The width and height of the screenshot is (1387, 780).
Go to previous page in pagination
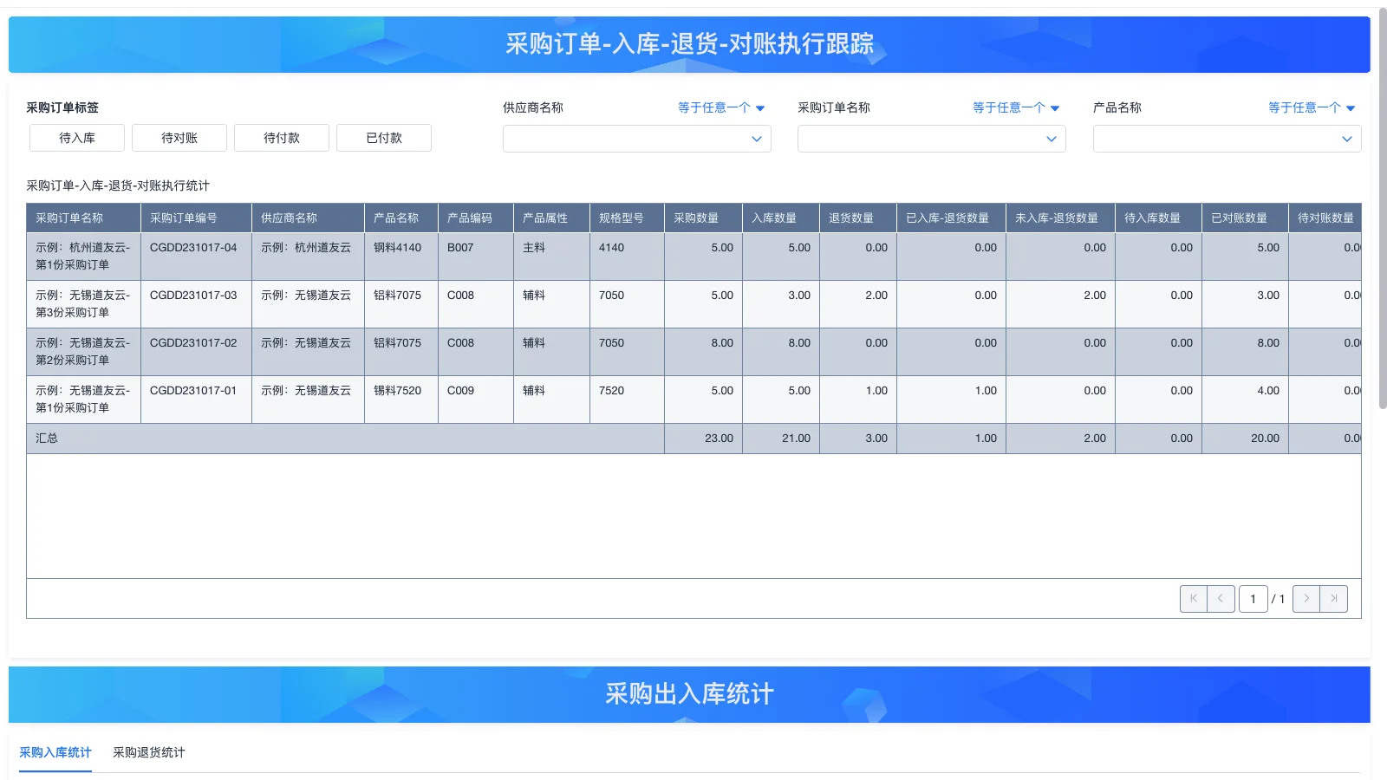tap(1221, 599)
